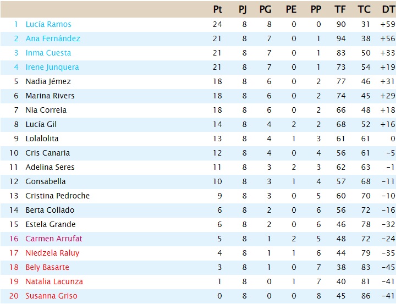Open Niedzela Raluy team link
This screenshot has width=401, height=304.
point(52,253)
